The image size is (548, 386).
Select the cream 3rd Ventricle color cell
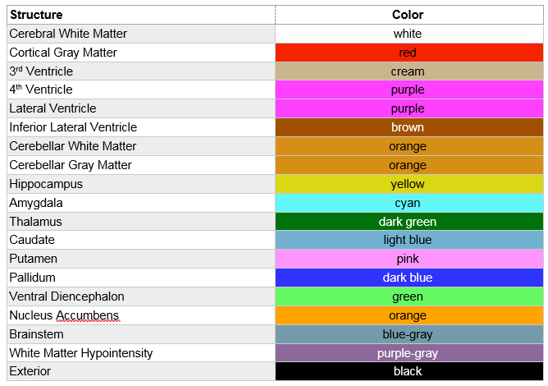tap(409, 71)
